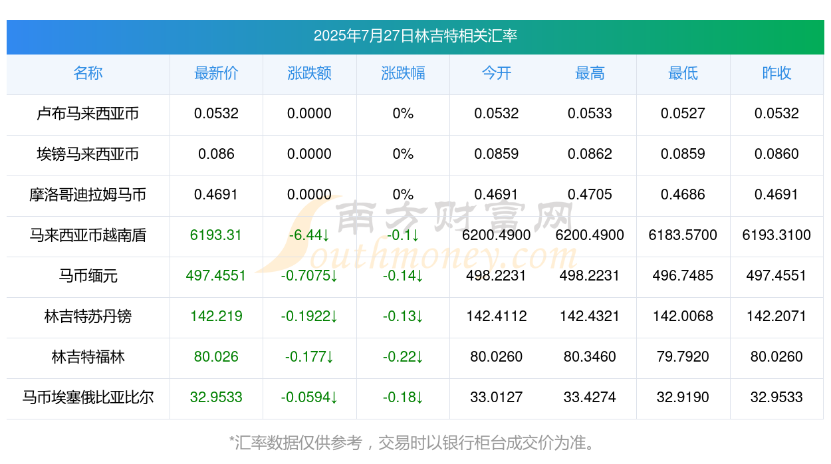Click previous close 142.2071
Screen dimensions: 831x464
click(x=776, y=316)
